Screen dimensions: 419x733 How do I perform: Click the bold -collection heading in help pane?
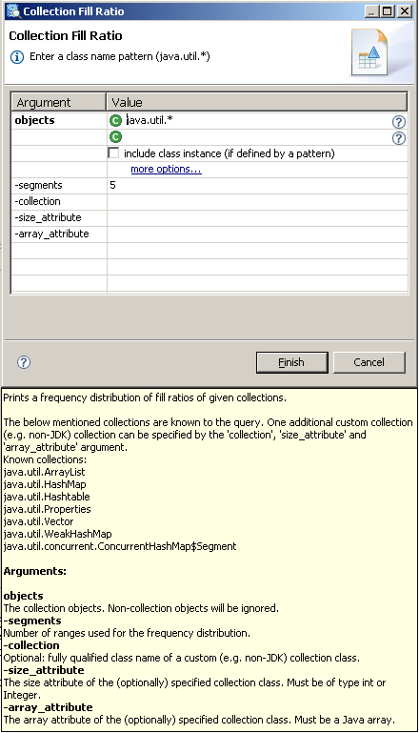[31, 645]
